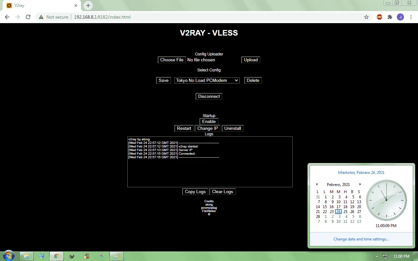
Task: Click the Uninstall button
Action: [x=233, y=128]
